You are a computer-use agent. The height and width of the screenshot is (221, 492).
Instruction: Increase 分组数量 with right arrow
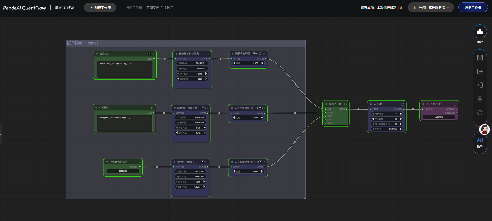click(401, 119)
